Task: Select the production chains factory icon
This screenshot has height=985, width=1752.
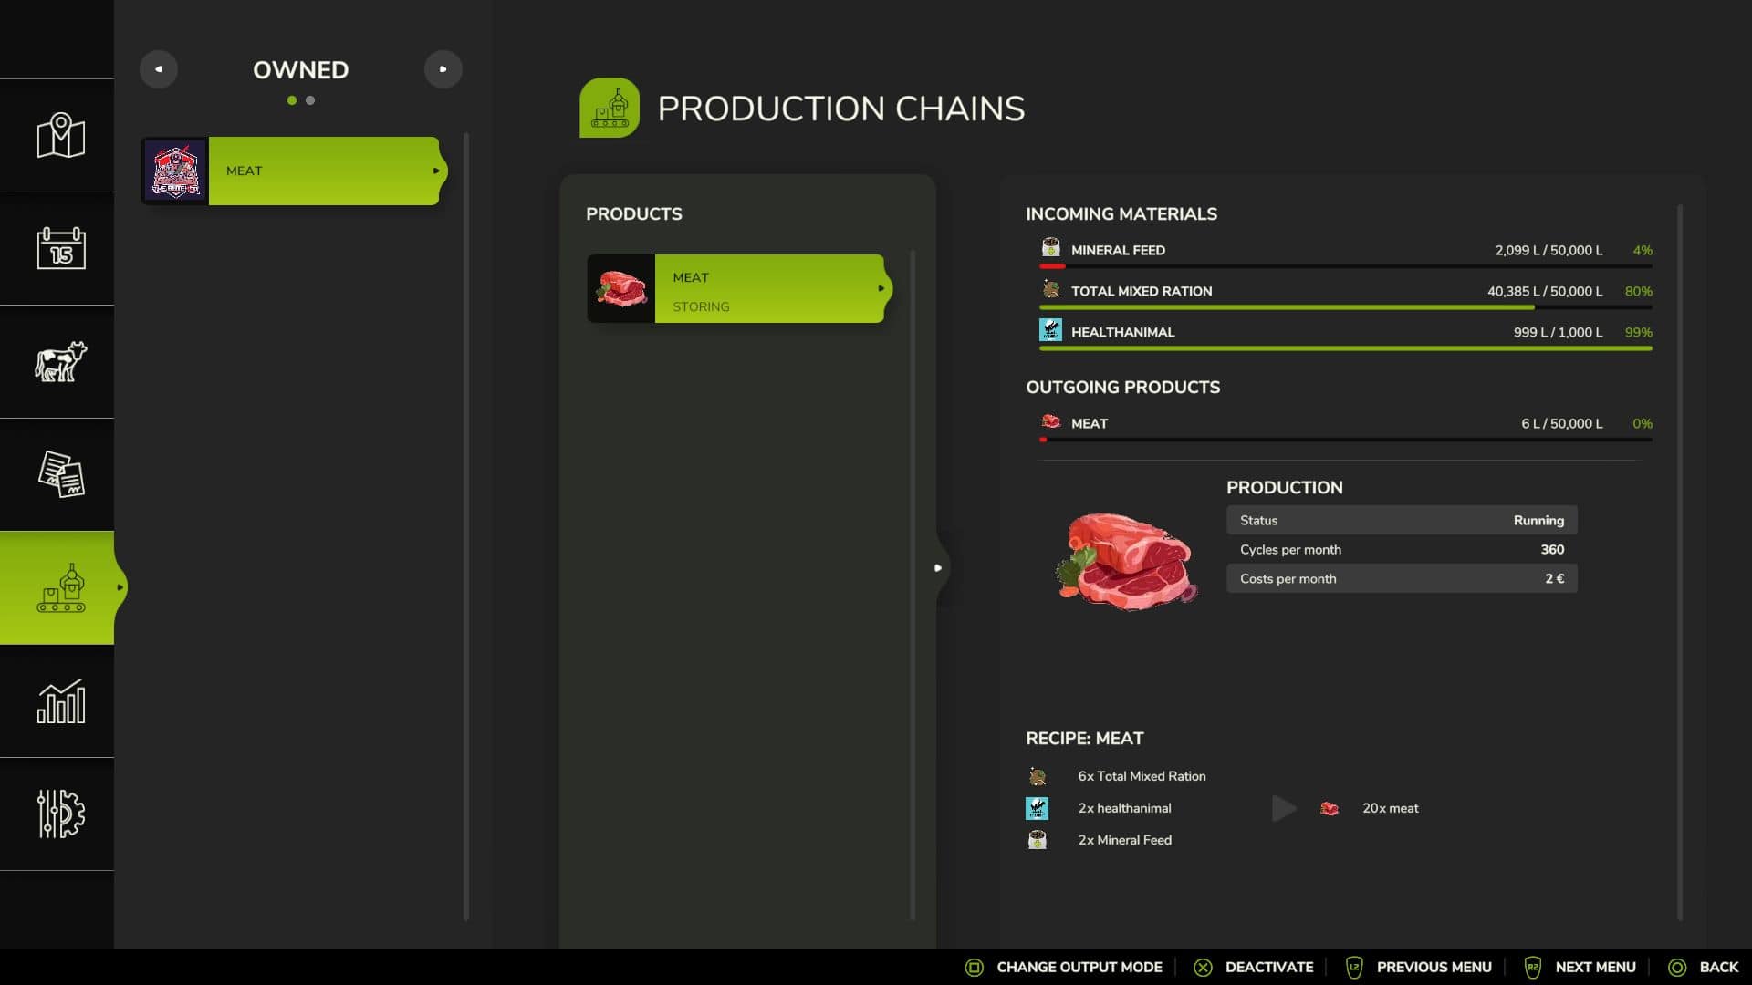Action: [60, 588]
